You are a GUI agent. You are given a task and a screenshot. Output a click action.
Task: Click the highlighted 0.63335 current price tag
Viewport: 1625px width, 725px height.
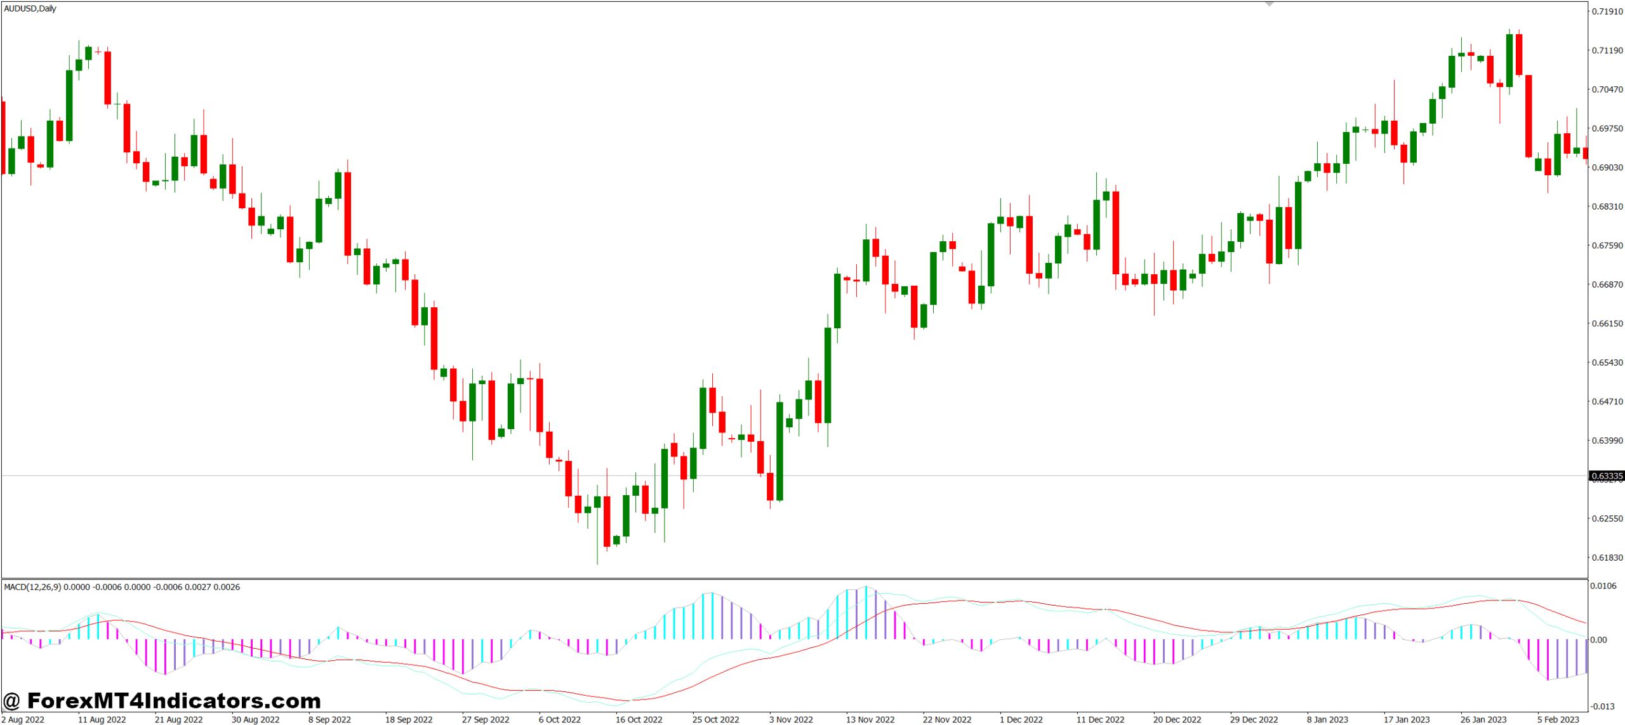(1607, 476)
